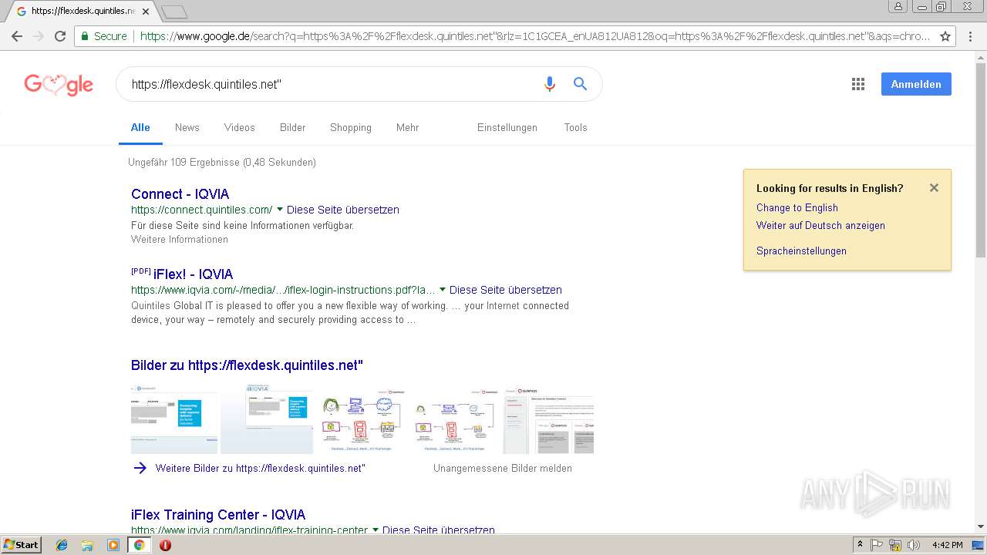Switch to the Shopping tab

[x=351, y=127]
